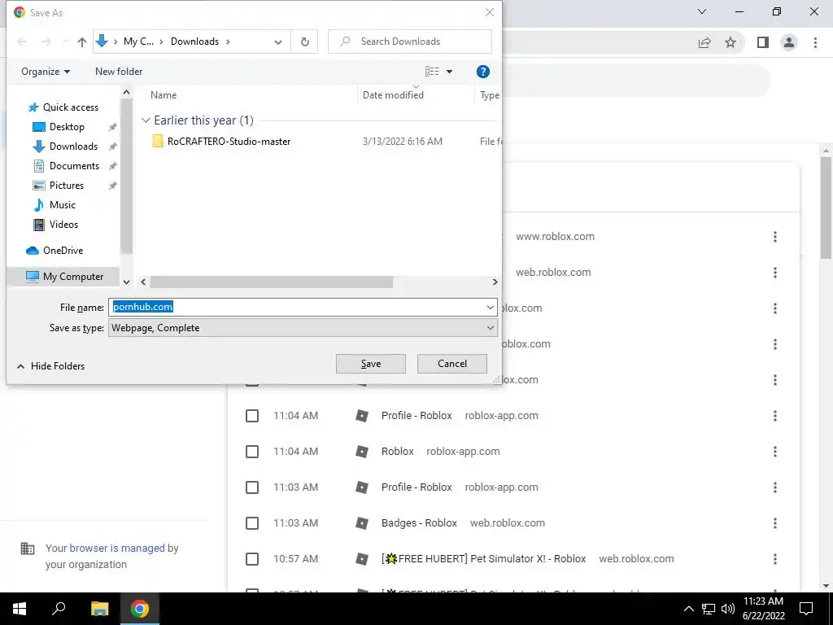
Task: Select Music in the navigation pane
Action: [62, 205]
